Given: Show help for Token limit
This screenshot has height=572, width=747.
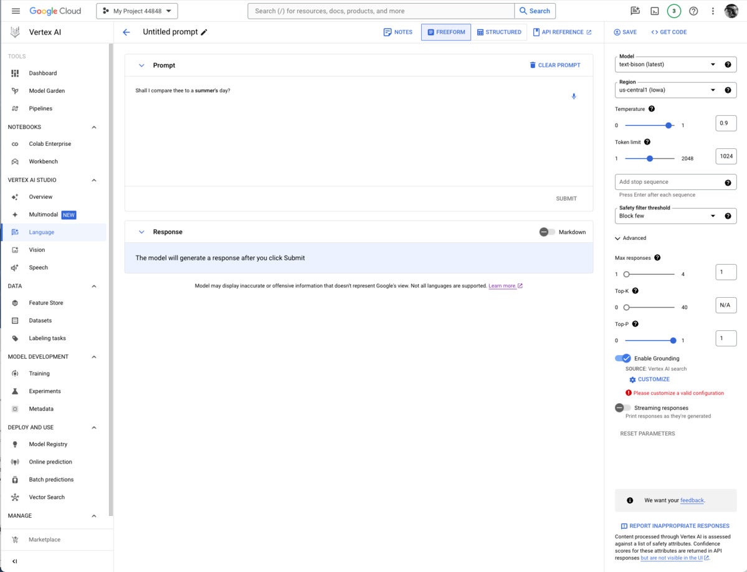Looking at the screenshot, I should point(647,142).
